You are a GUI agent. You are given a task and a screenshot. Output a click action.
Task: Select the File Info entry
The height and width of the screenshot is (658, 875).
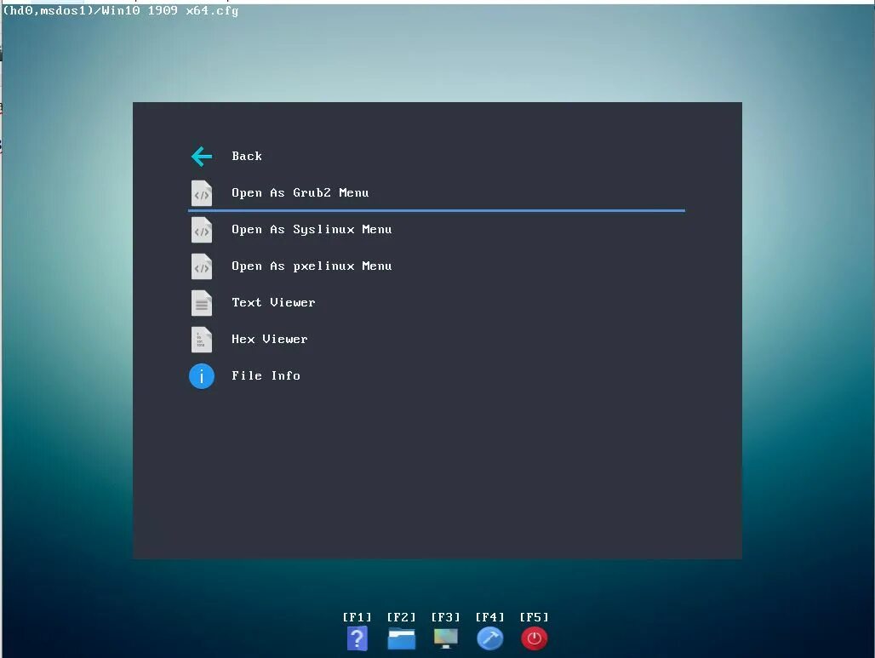click(x=266, y=375)
